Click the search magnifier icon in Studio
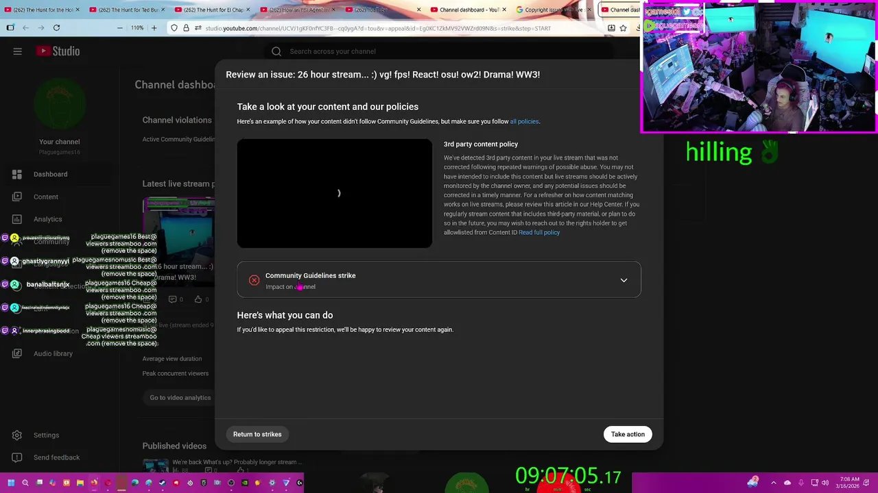This screenshot has width=878, height=493. (x=276, y=51)
